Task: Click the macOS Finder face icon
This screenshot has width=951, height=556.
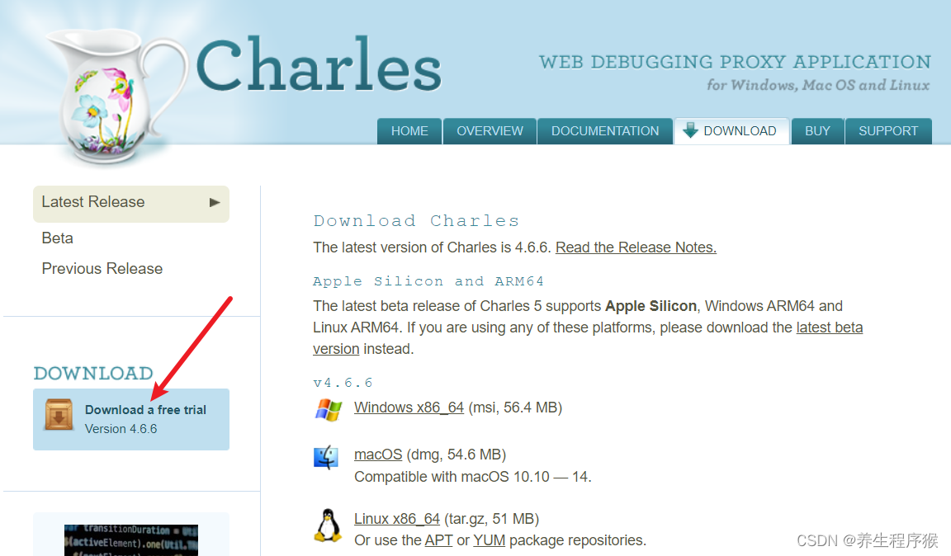Action: point(326,457)
